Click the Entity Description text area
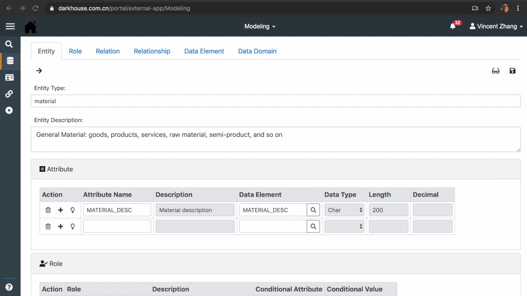This screenshot has height=296, width=527. coord(275,139)
